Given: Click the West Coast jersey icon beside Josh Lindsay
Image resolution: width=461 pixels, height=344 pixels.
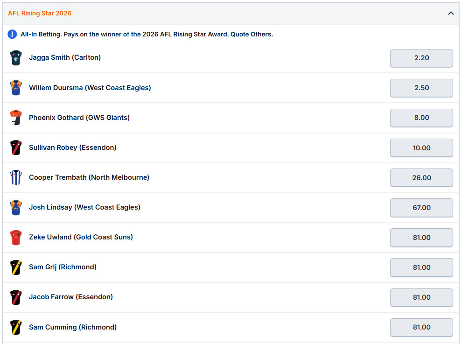Looking at the screenshot, I should click(16, 207).
